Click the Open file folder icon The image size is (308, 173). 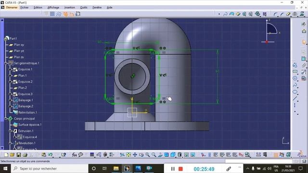tap(12, 155)
